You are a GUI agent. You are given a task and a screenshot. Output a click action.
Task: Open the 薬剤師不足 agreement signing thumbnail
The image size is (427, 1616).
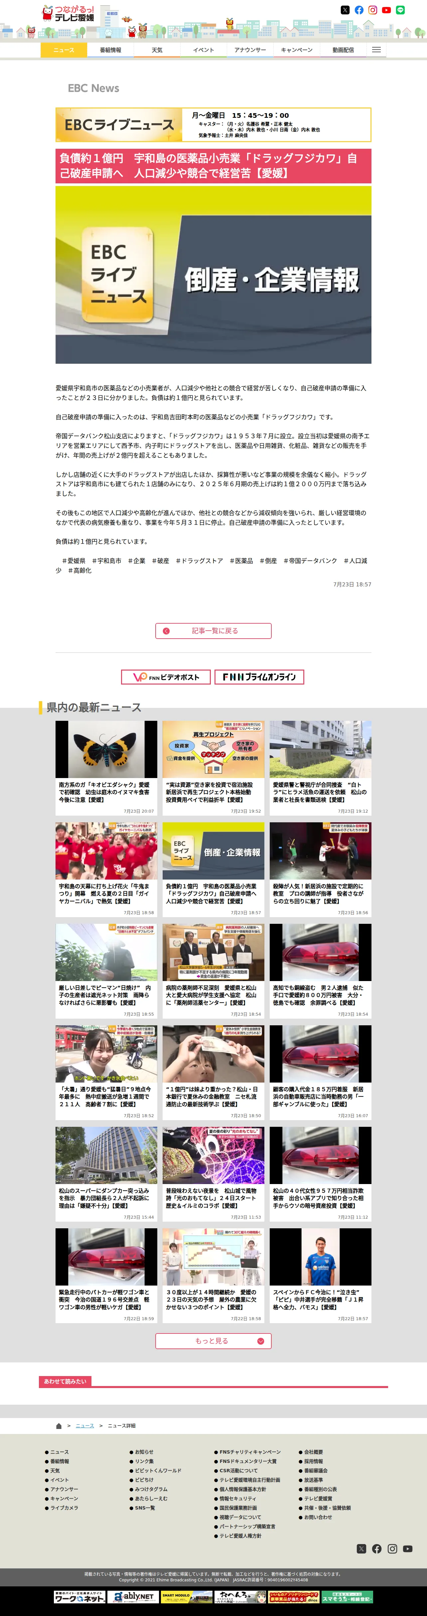(x=213, y=952)
